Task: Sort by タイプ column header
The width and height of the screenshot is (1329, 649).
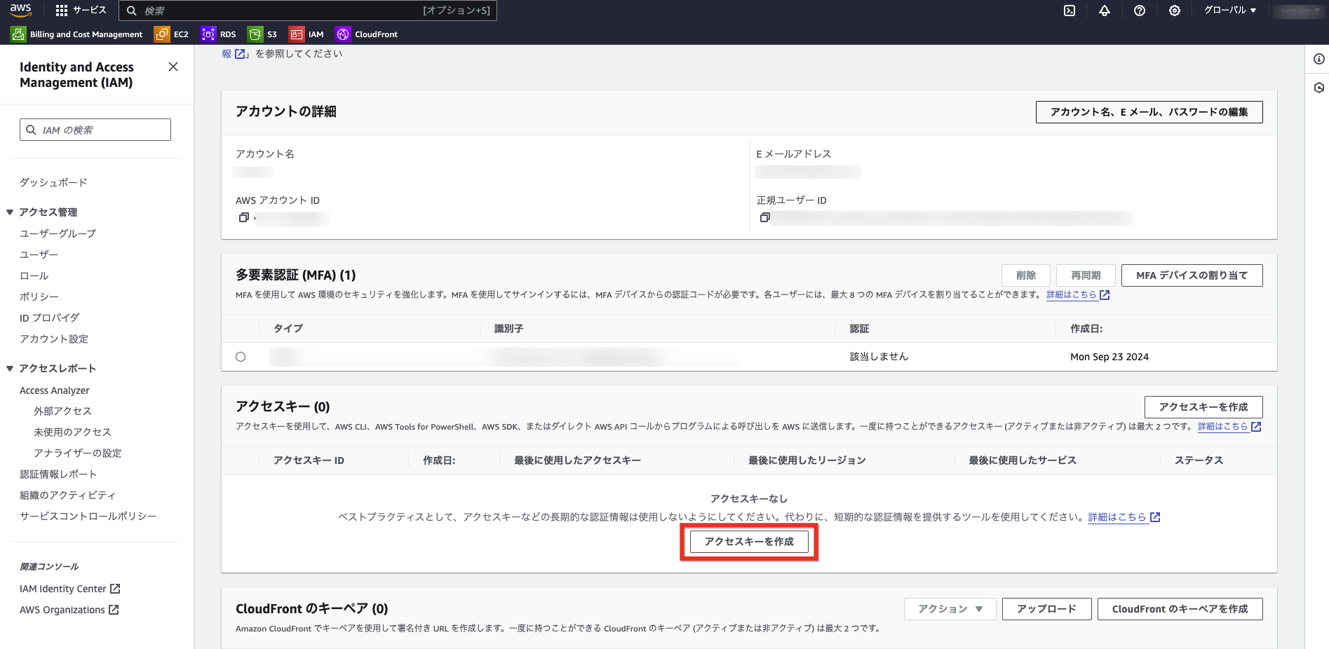Action: coord(288,329)
